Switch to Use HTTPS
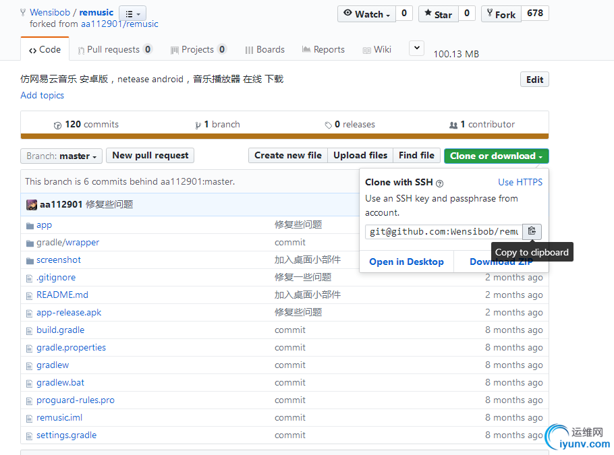This screenshot has height=455, width=614. click(520, 182)
